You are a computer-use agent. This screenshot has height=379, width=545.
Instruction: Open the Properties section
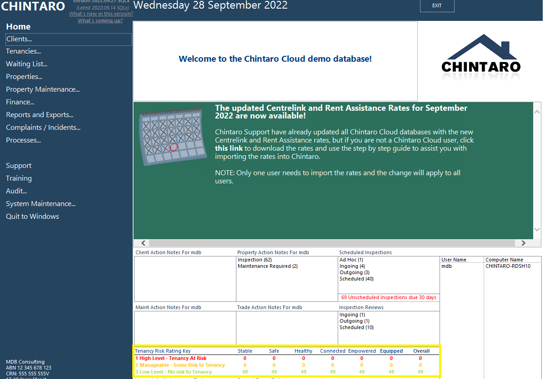pos(24,77)
